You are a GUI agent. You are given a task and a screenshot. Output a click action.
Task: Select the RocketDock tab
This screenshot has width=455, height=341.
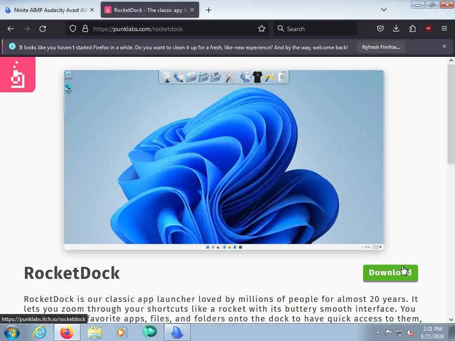150,10
